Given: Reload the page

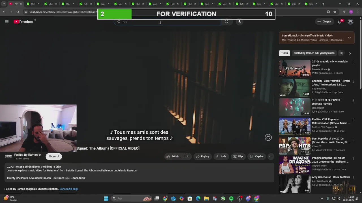Looking at the screenshot, I should click(x=18, y=12).
